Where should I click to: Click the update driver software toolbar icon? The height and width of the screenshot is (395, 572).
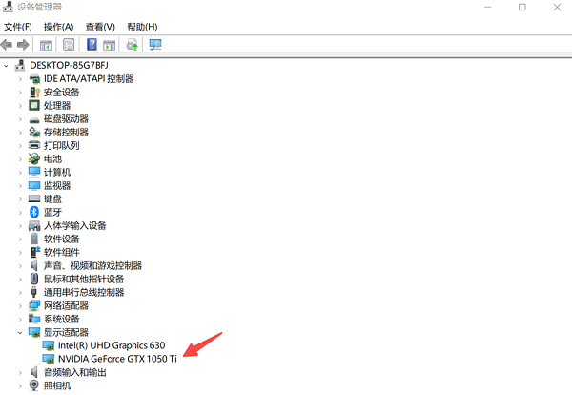(x=133, y=44)
